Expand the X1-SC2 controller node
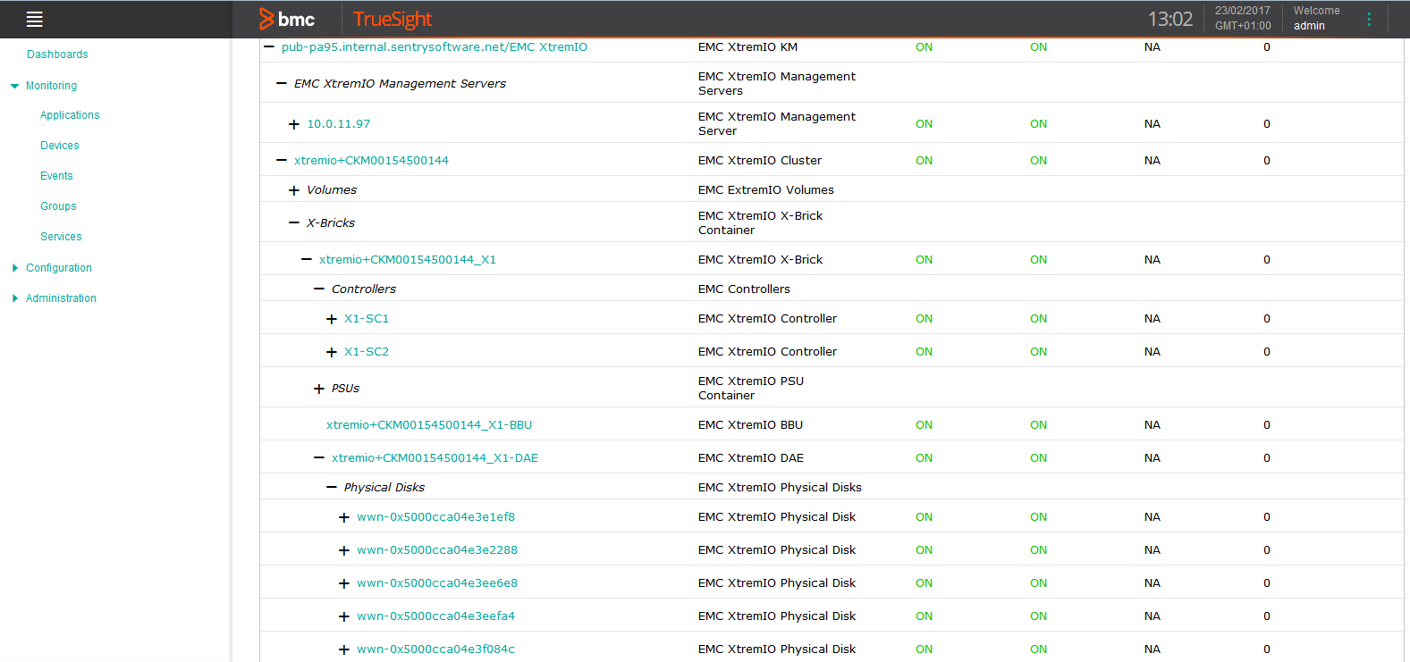Image resolution: width=1410 pixels, height=662 pixels. click(x=332, y=352)
